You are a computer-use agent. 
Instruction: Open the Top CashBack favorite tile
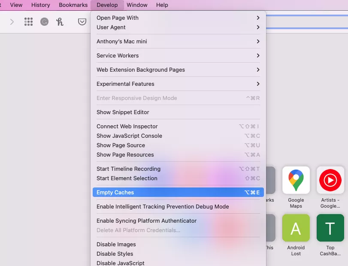tap(330, 228)
